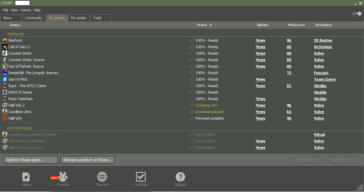This screenshot has width=364, height=192.
Task: Click the Half-Life 2 lambda icon
Action: (5, 105)
